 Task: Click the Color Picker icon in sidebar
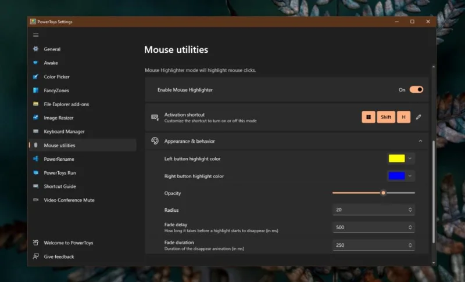click(x=35, y=77)
